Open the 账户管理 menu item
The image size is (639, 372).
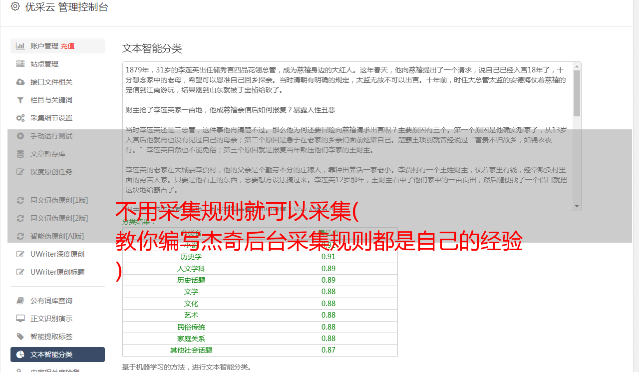pyautogui.click(x=57, y=46)
